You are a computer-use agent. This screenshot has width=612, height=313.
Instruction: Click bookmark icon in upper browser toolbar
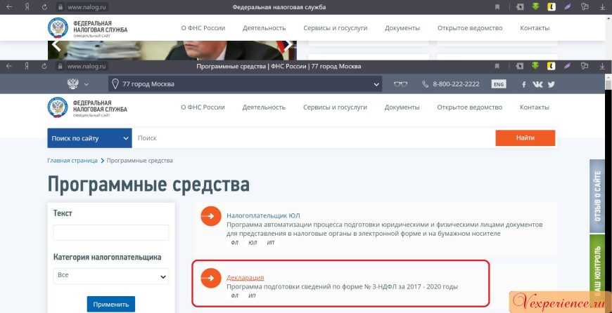[x=497, y=7]
